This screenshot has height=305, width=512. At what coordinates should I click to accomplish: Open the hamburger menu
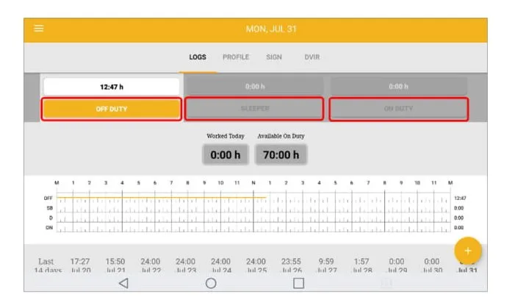coord(38,29)
